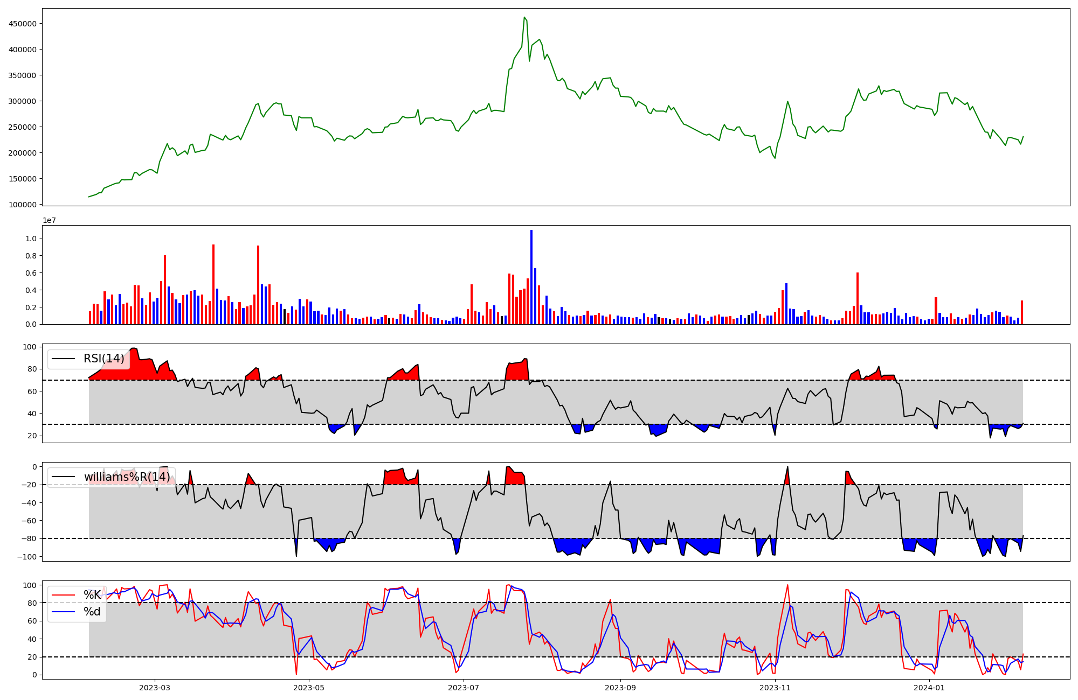1078x700 pixels.
Task: Click the tallest blue volume bar
Action: (x=531, y=277)
